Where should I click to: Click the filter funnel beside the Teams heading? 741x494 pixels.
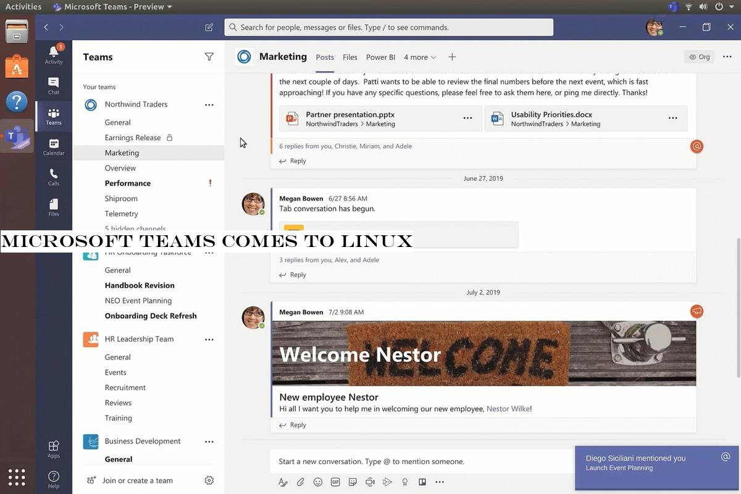[x=209, y=57]
